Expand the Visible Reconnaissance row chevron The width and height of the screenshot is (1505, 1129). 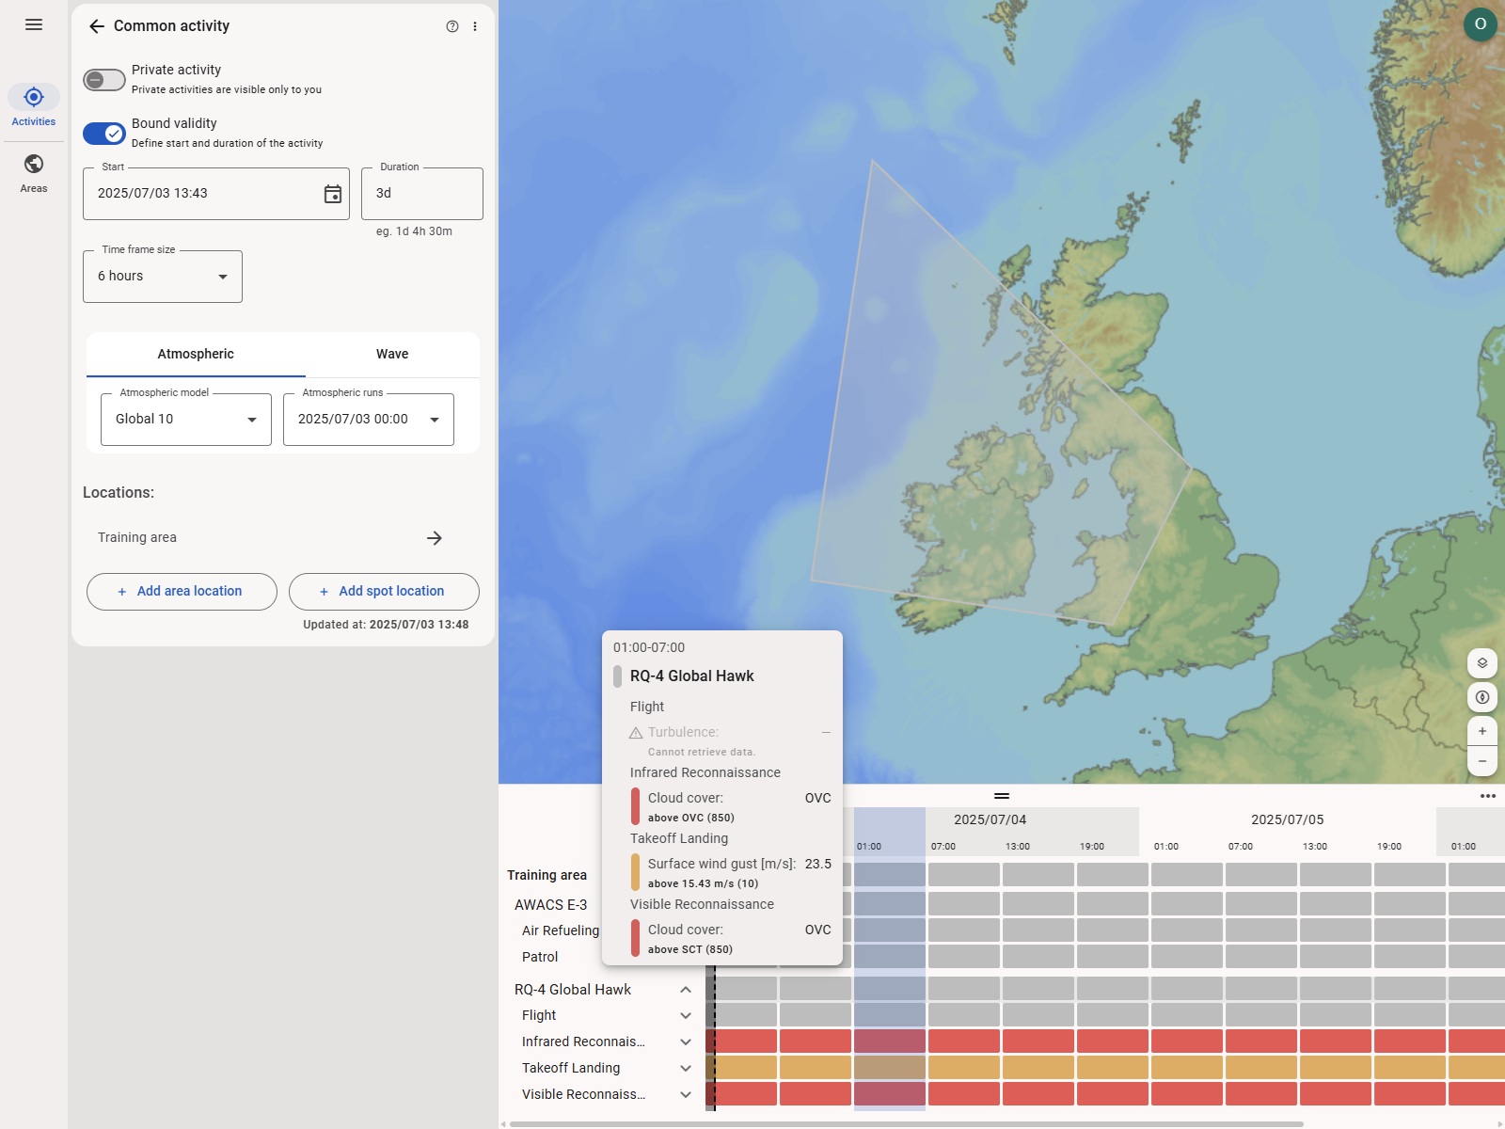click(x=686, y=1095)
